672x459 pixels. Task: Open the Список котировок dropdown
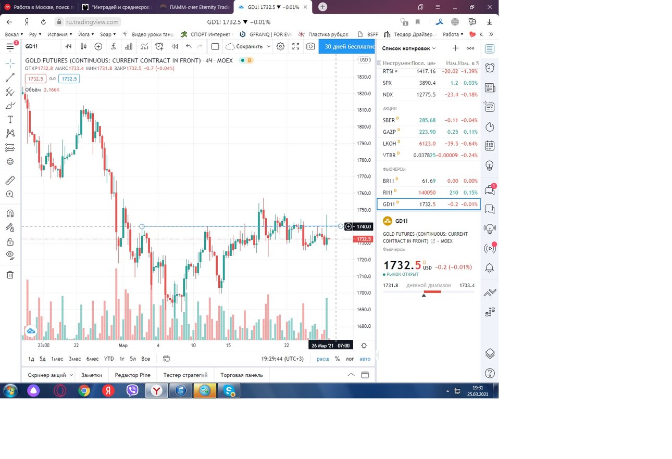[x=409, y=48]
